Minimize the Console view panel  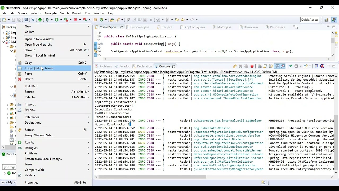coord(328,66)
